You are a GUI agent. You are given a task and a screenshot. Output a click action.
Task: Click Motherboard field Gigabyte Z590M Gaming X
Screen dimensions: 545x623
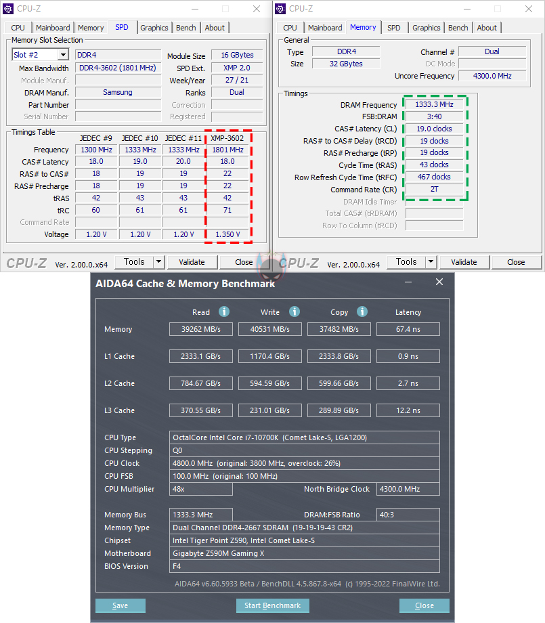coord(304,553)
